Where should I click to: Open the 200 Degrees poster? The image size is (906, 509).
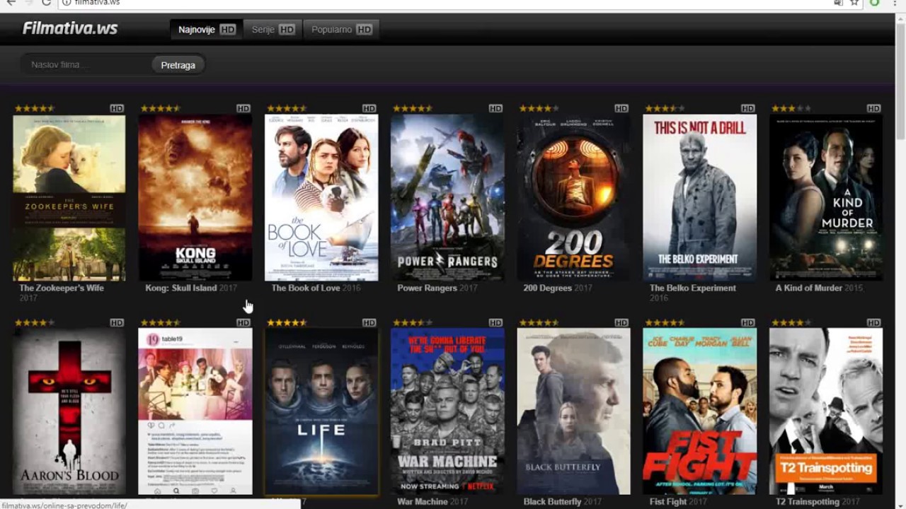click(x=573, y=197)
